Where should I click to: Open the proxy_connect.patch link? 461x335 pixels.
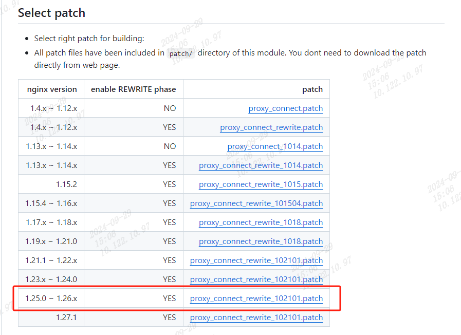click(285, 108)
